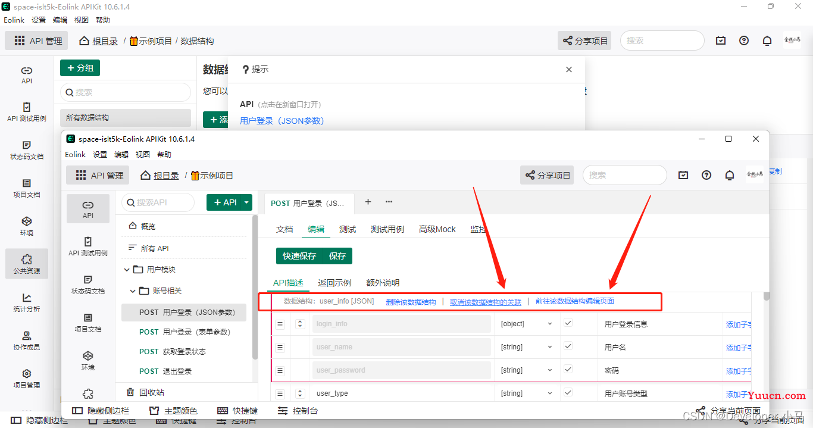The height and width of the screenshot is (428, 813).
Task: Click calendar check icon in front window header
Action: click(x=683, y=175)
